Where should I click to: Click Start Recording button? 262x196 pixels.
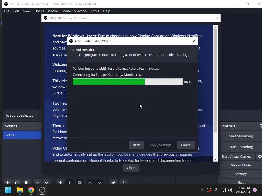click(241, 147)
